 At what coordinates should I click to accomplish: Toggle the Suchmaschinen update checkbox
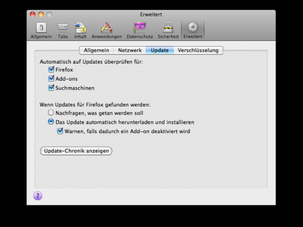[x=51, y=88]
